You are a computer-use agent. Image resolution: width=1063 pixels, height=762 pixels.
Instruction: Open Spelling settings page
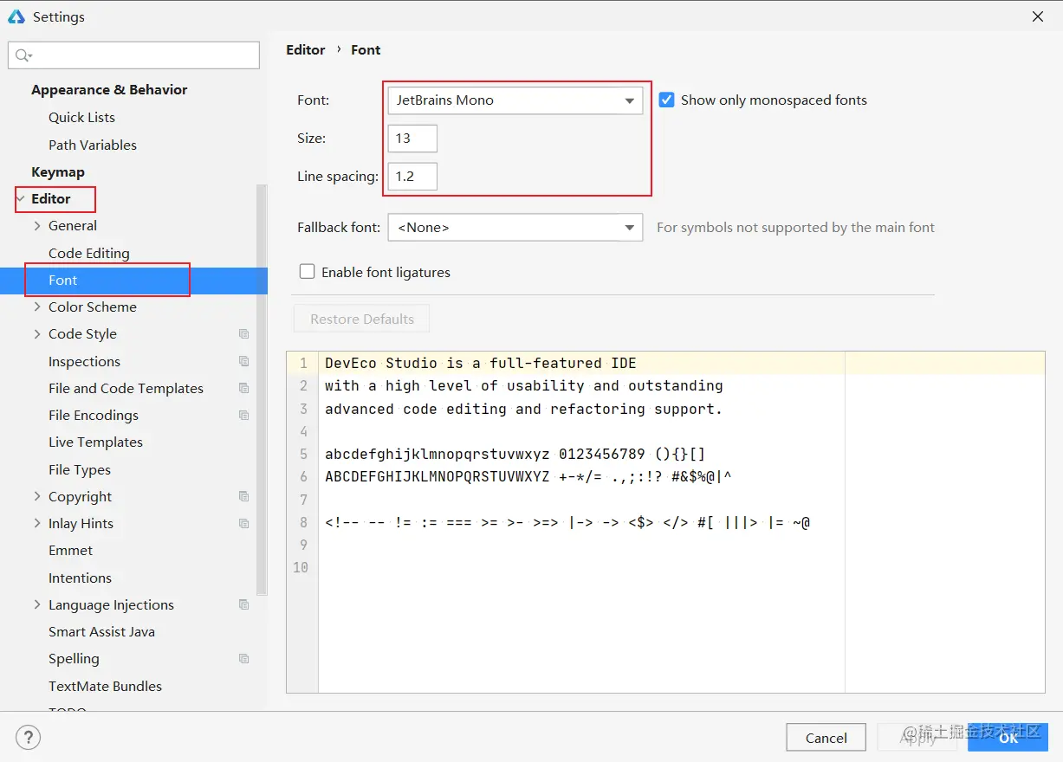74,658
